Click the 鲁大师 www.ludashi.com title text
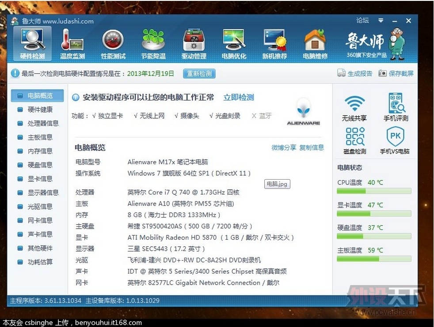The image size is (434, 327). (x=57, y=21)
